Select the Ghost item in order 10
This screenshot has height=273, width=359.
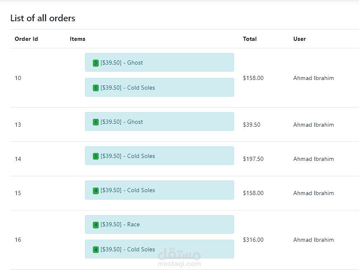coord(159,63)
